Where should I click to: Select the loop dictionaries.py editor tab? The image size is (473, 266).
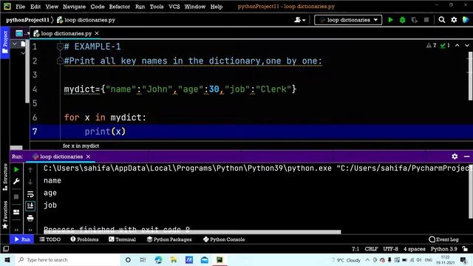pyautogui.click(x=66, y=33)
